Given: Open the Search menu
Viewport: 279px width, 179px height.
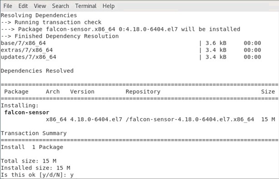Looking at the screenshot, I should coord(60,6).
